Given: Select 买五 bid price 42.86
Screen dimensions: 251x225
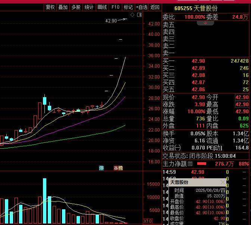Looking at the screenshot, I should click(x=198, y=89).
